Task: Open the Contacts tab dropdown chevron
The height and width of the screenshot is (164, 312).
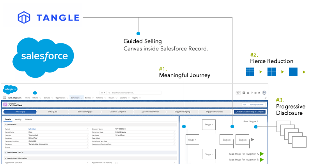Action: 52,98
